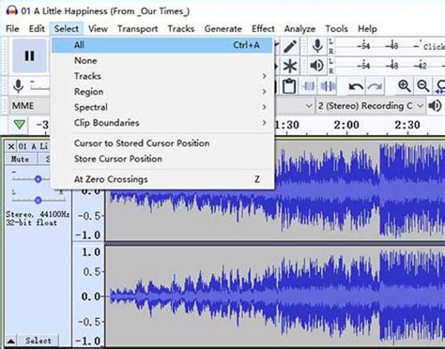
Task: Click the recording volume microphone icon
Action: (x=19, y=85)
